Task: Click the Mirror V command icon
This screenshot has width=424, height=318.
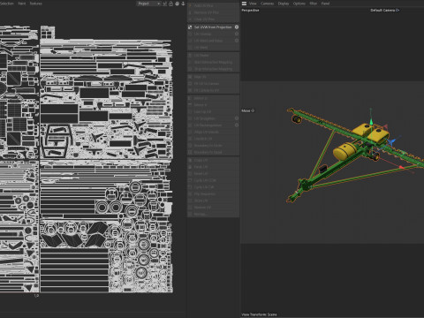Action: point(190,105)
